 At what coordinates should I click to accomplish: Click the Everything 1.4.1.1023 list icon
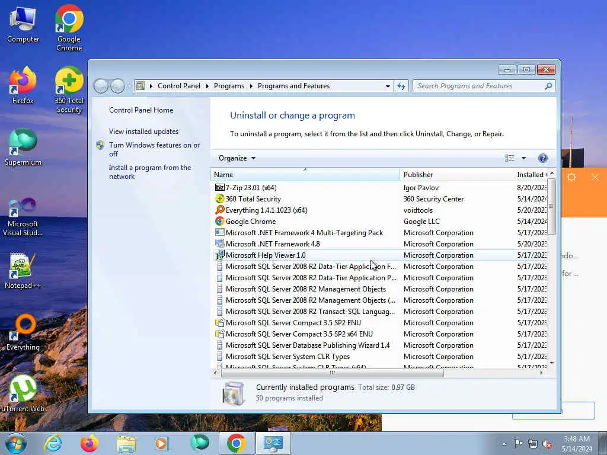(219, 210)
